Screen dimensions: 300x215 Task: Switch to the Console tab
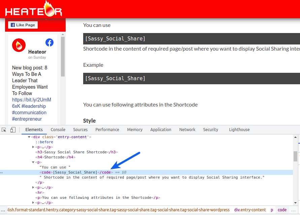pos(58,130)
